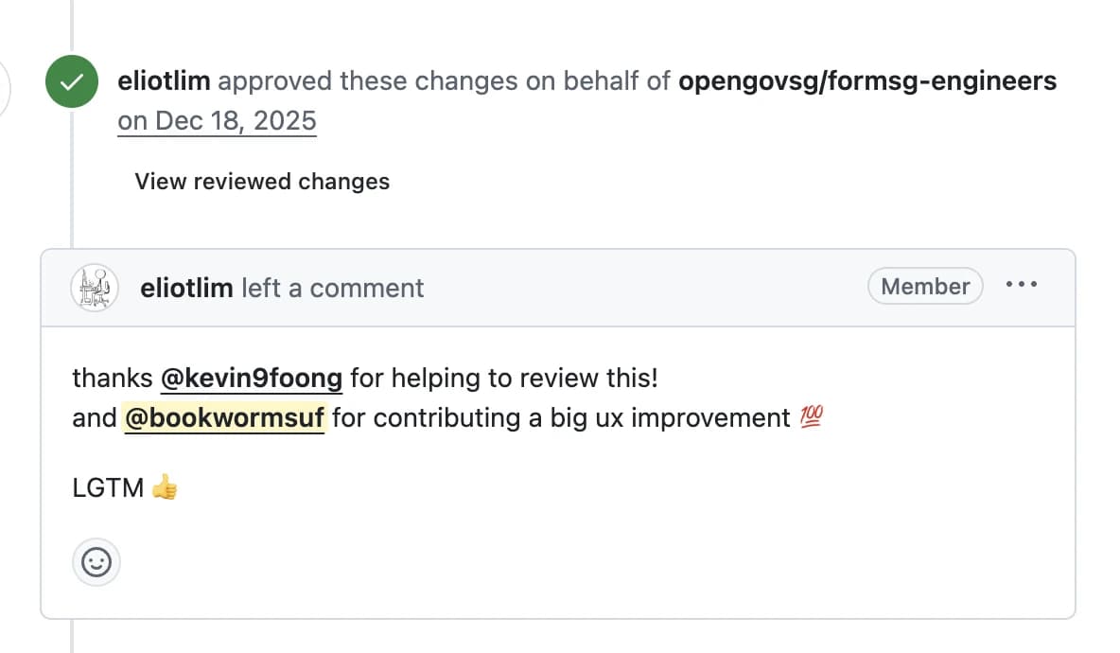Select the highlighted bookwormsuf mention
The height and width of the screenshot is (653, 1120).
click(x=224, y=417)
